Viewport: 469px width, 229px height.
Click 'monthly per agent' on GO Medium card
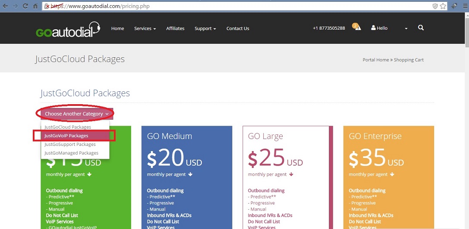(x=166, y=174)
